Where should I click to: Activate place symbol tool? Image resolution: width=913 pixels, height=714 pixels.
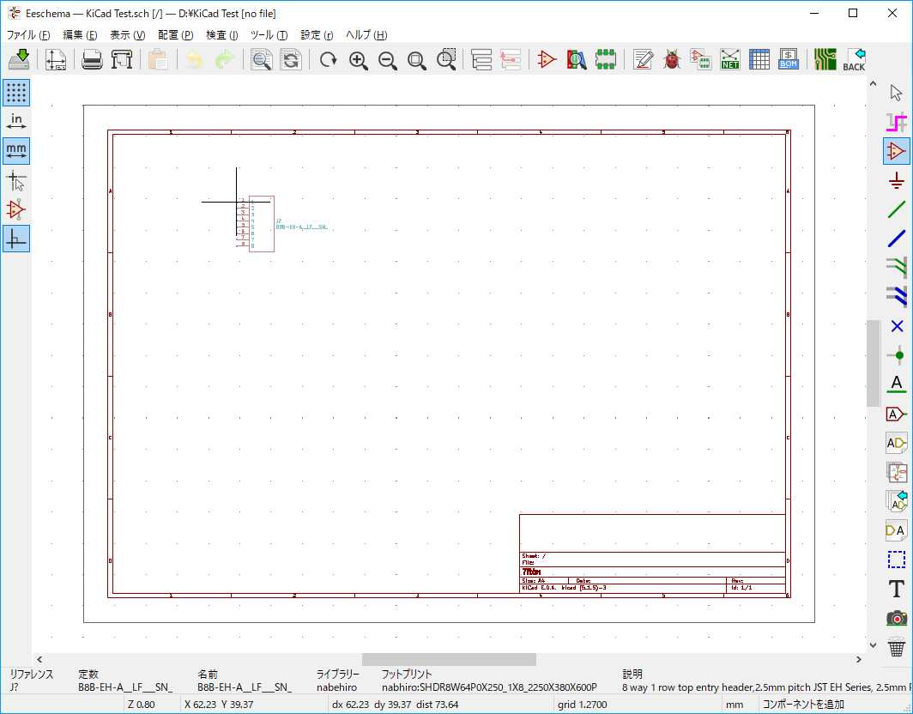(x=897, y=151)
